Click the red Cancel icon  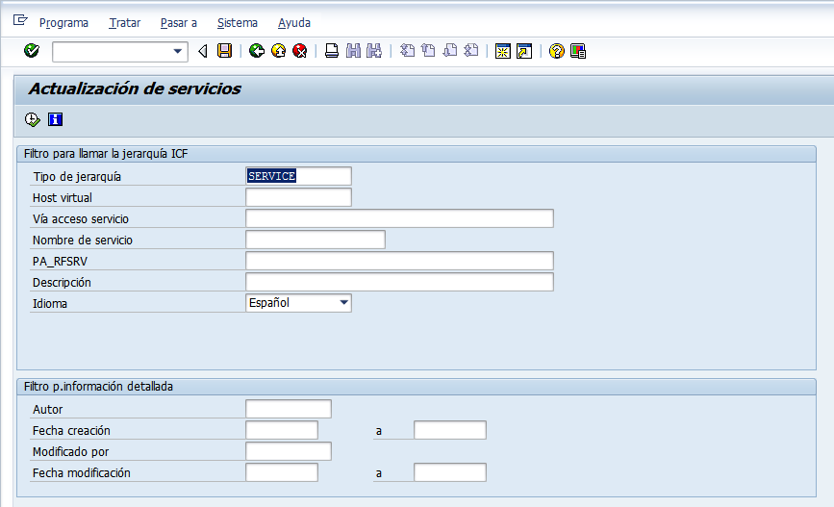point(299,51)
